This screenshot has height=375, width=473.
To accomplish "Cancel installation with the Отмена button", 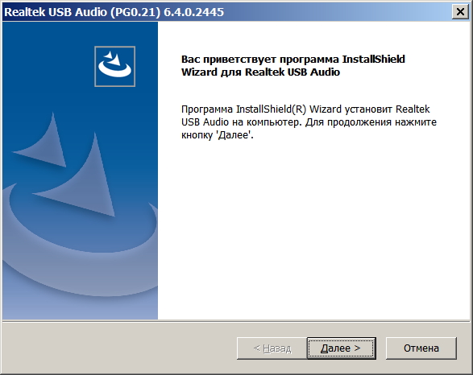I will [x=421, y=348].
